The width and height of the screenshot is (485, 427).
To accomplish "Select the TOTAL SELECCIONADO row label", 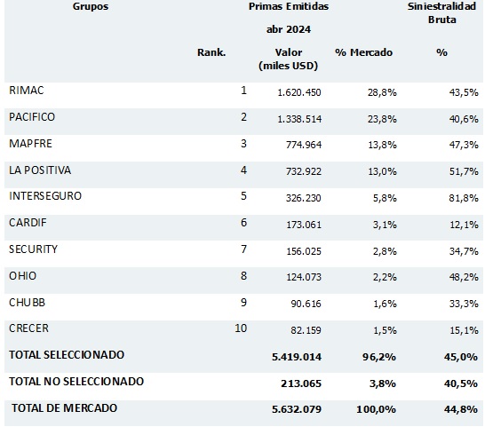I will click(67, 355).
